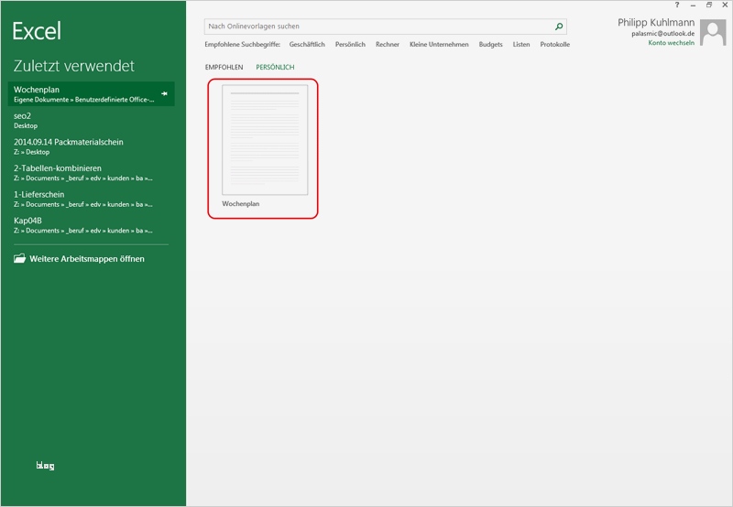This screenshot has height=507, width=733.
Task: Search suggested term Protokolle
Action: (555, 44)
